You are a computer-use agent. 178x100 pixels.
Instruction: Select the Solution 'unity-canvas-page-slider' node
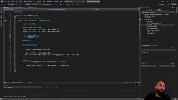(157, 14)
